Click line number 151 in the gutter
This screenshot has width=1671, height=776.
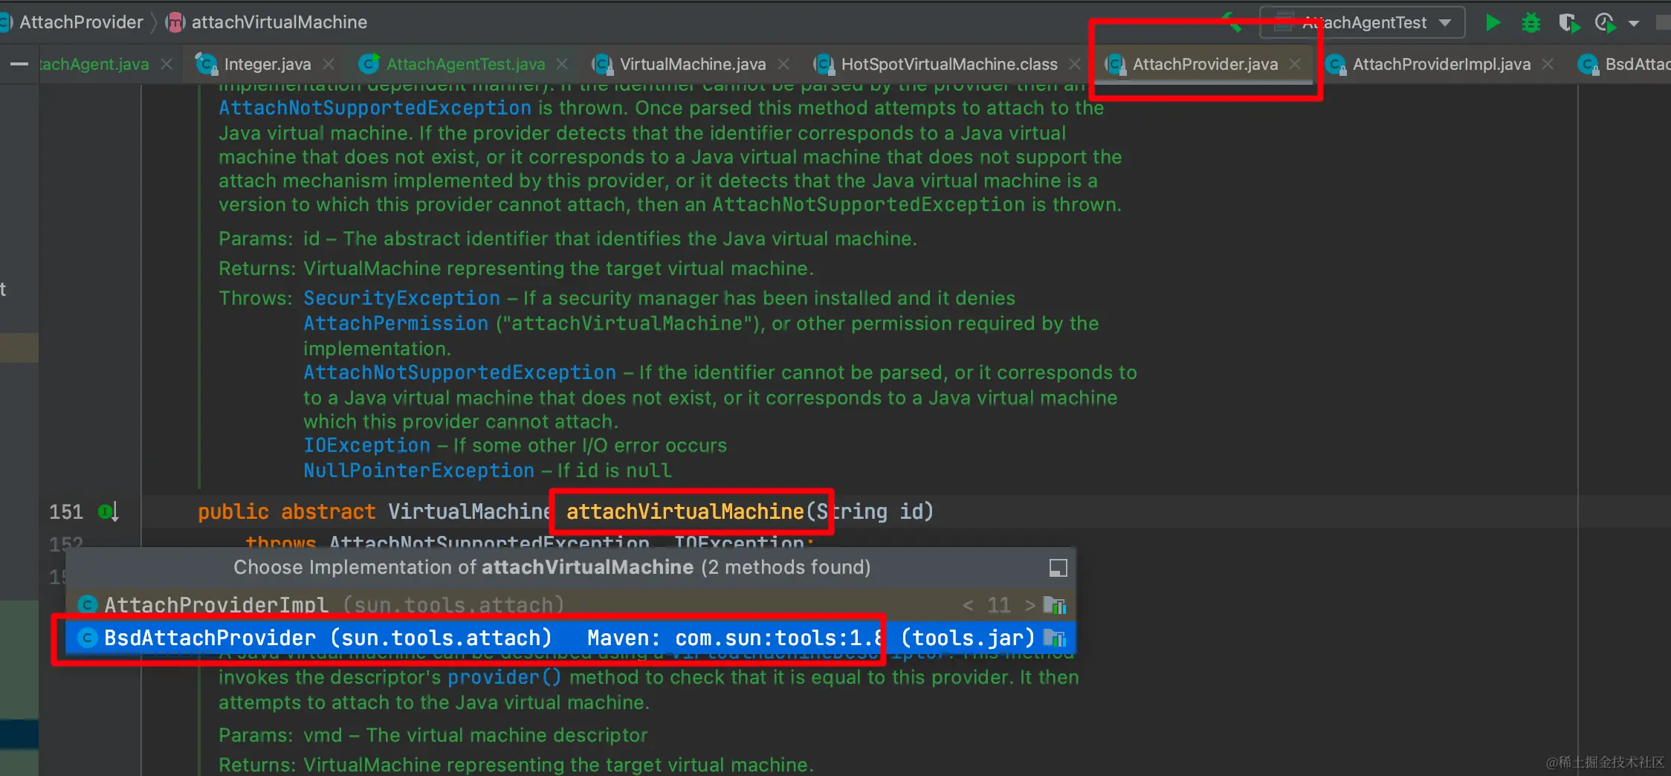[x=66, y=511]
